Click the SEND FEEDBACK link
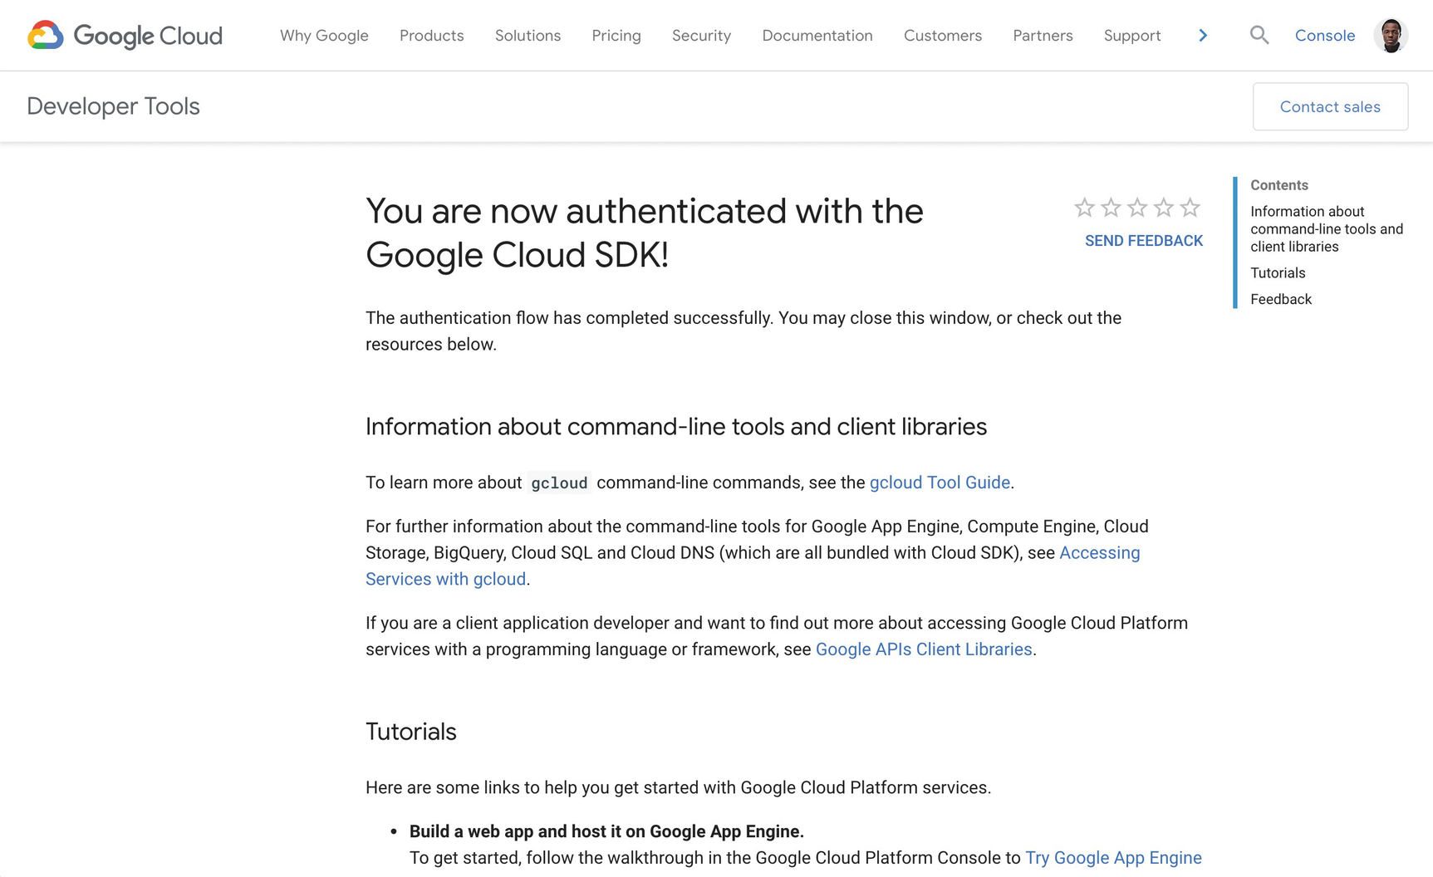Screen dimensions: 1433x877 click(x=1144, y=241)
